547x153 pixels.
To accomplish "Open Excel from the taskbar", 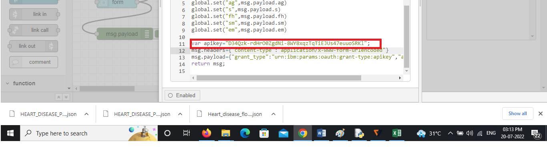I will tap(396, 133).
